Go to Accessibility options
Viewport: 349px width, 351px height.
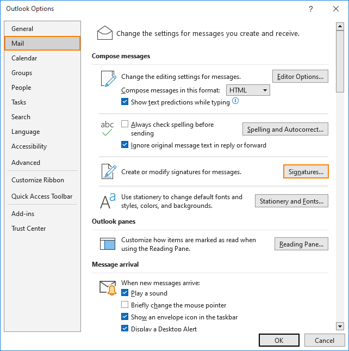coord(42,146)
